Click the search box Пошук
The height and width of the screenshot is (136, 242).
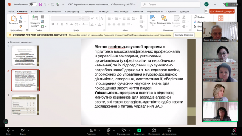(x=171, y=5)
